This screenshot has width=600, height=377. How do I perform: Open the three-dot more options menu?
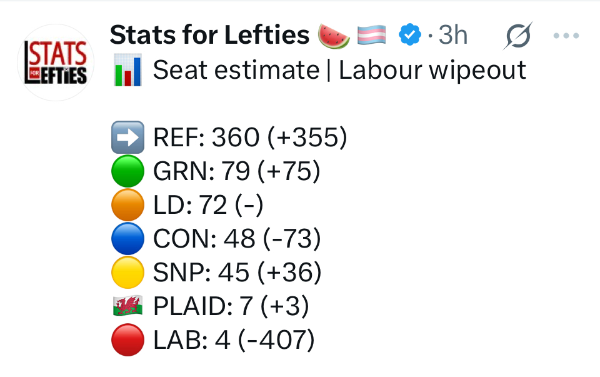(566, 36)
